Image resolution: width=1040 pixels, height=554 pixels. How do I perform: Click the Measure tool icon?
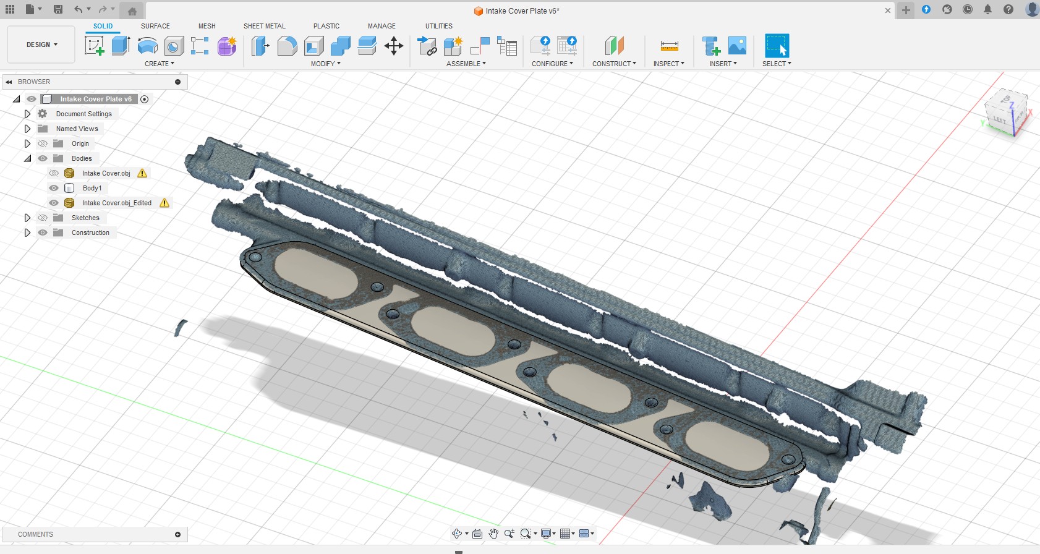(x=669, y=46)
